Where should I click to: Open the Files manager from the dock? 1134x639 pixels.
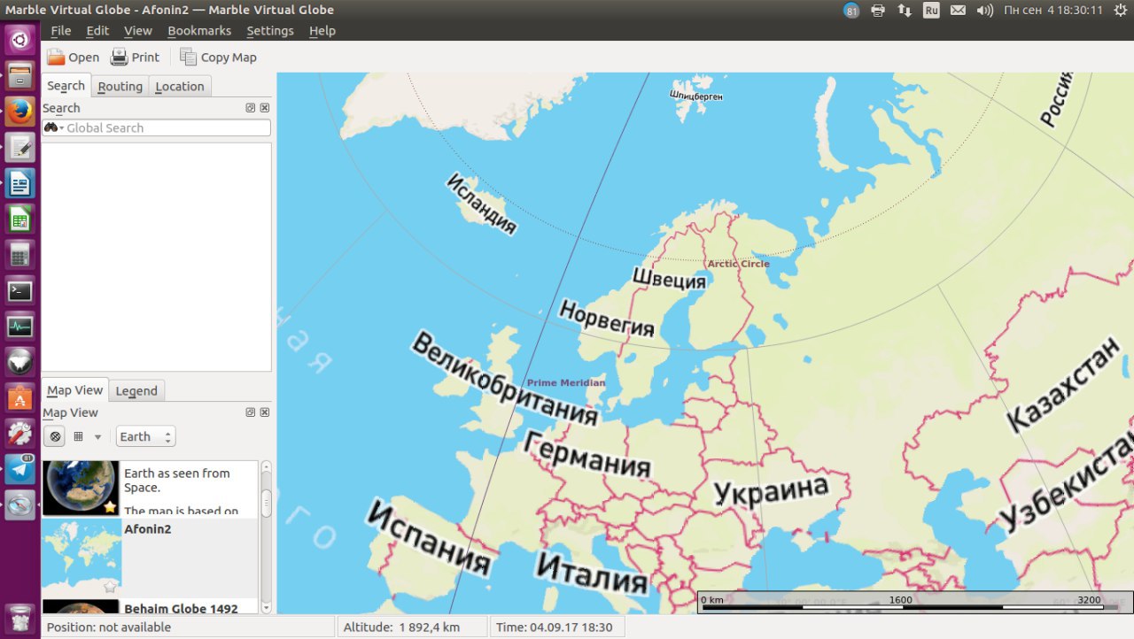click(x=19, y=75)
